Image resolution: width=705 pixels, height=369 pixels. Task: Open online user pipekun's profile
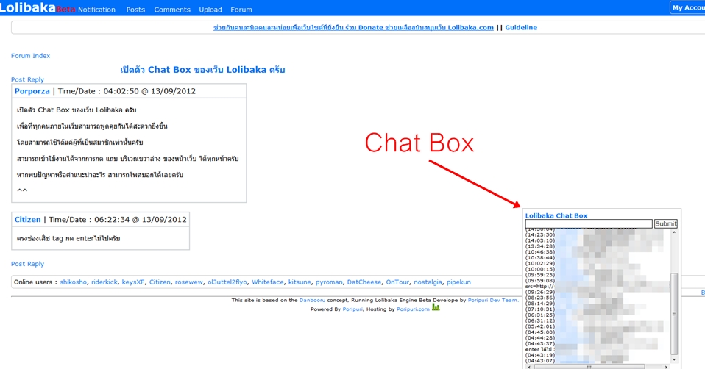[458, 282]
